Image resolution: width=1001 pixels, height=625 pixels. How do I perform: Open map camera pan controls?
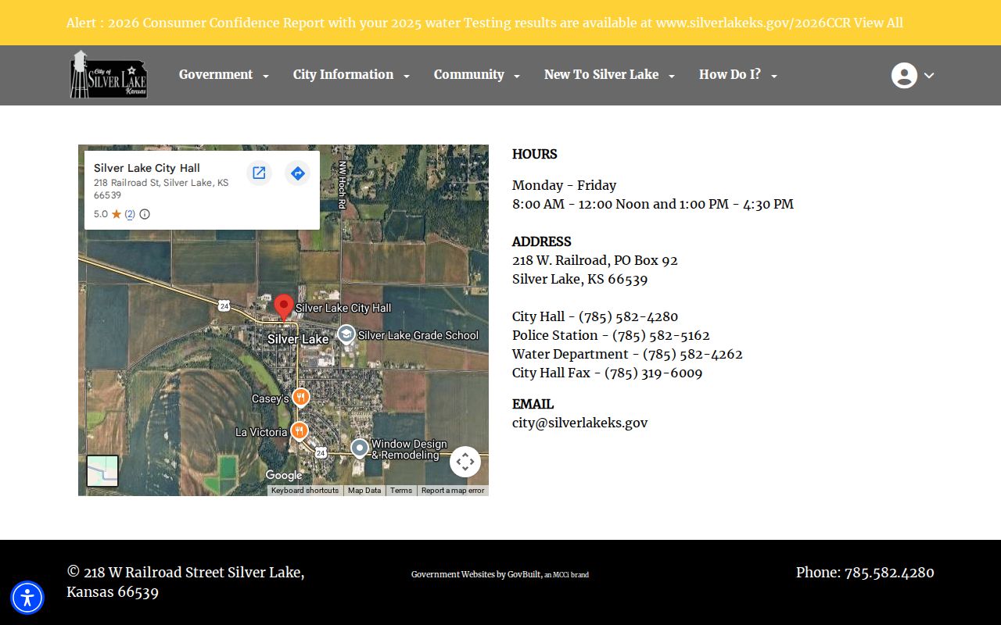465,462
